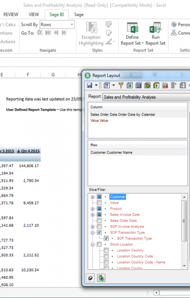Open the REVIEW ribbon tab
Image resolution: width=190 pixels, height=298 pixels.
(x=11, y=14)
